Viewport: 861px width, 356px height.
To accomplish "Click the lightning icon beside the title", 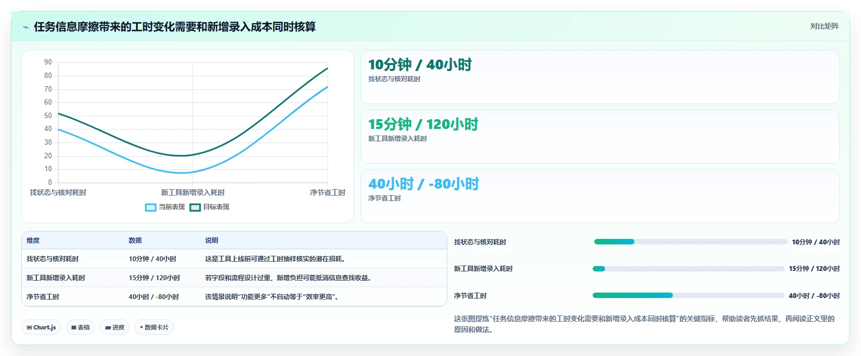I will 25,27.
